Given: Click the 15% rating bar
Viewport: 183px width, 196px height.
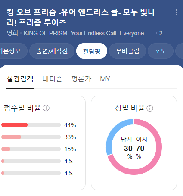Looking at the screenshot, I should (x=31, y=149).
